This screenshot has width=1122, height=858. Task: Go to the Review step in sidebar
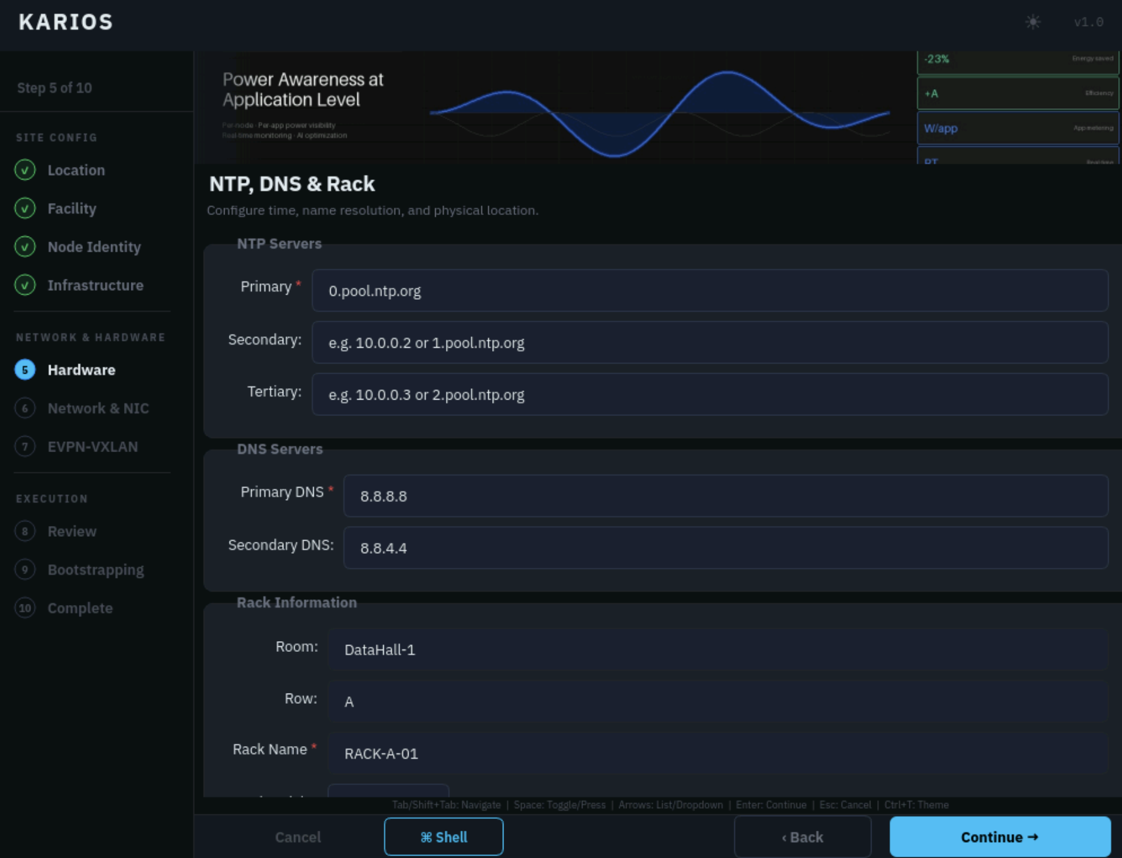point(72,532)
